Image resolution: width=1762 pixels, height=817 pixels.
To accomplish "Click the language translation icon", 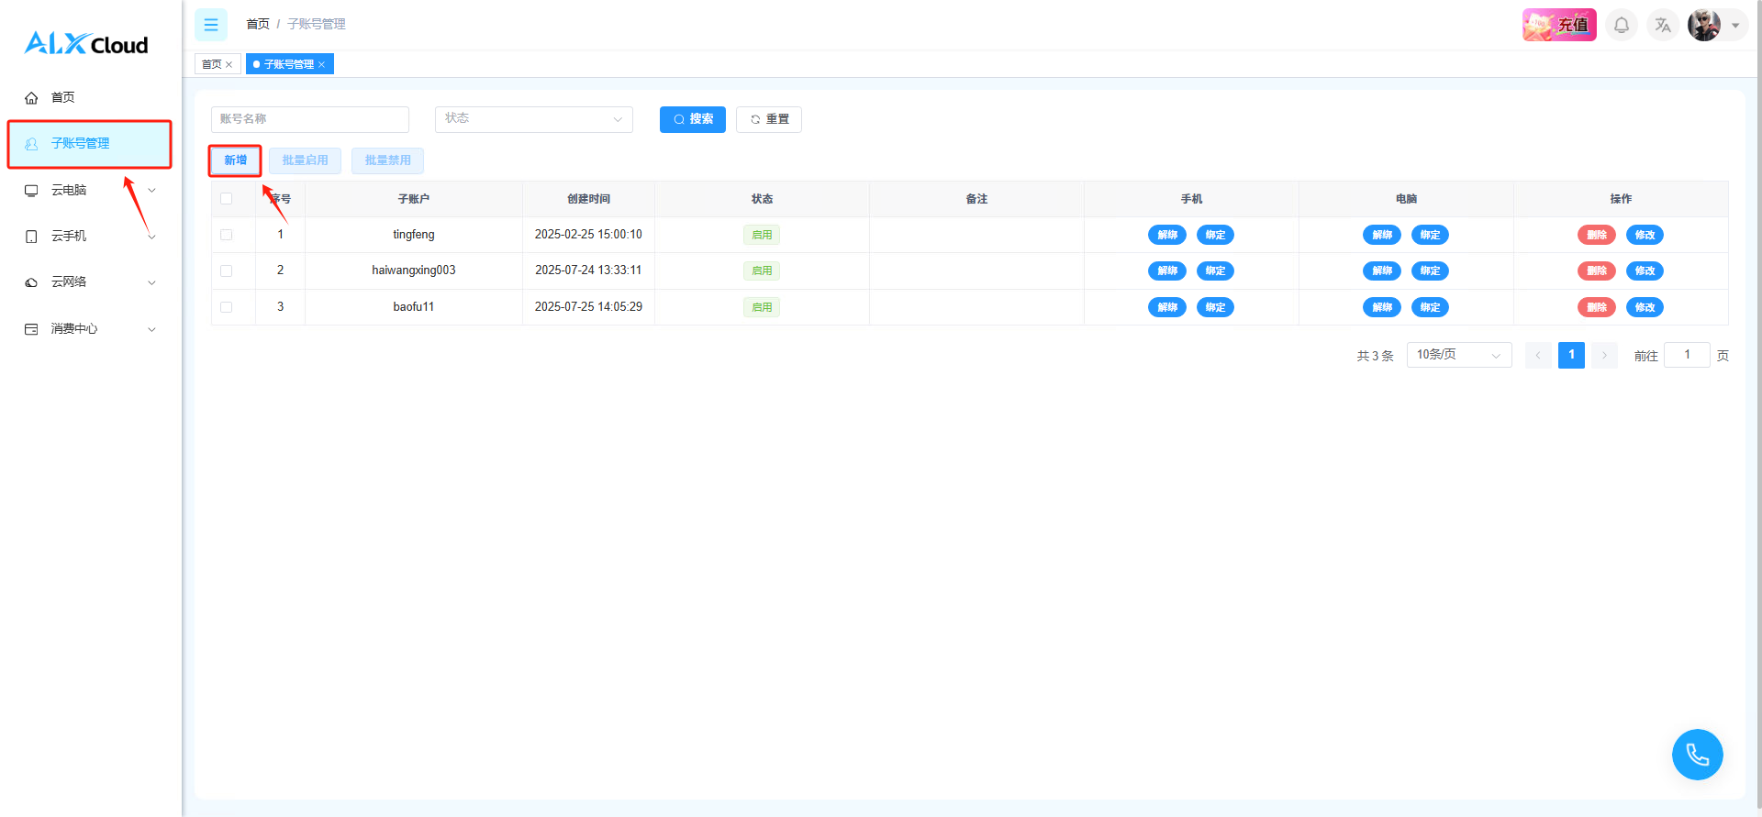I will point(1662,25).
